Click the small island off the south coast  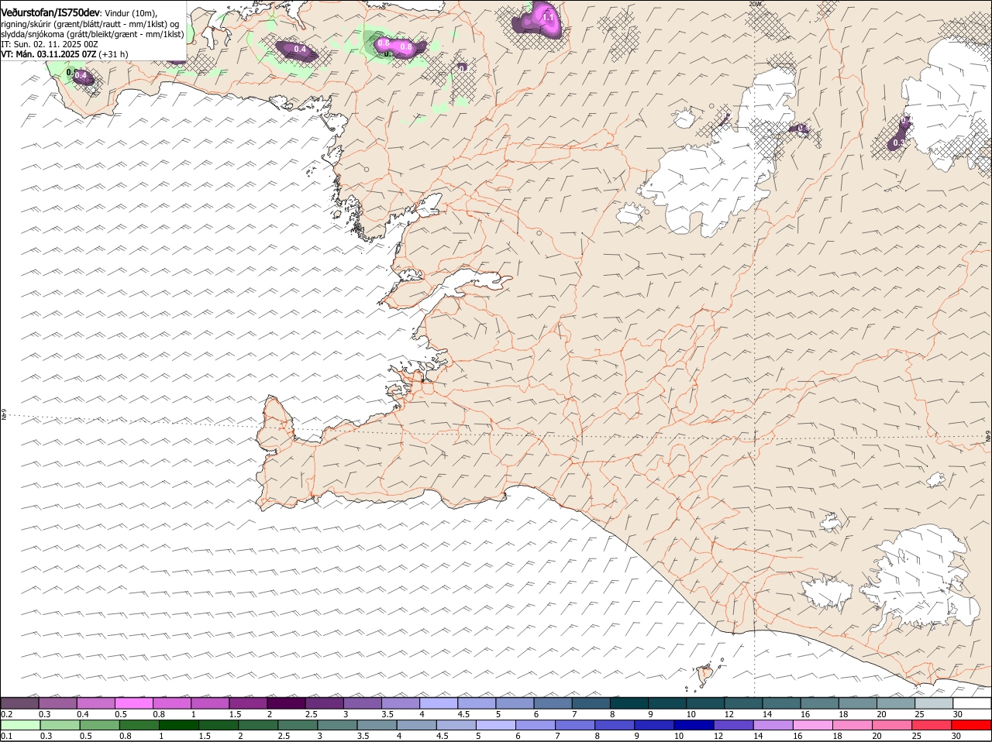tap(705, 676)
